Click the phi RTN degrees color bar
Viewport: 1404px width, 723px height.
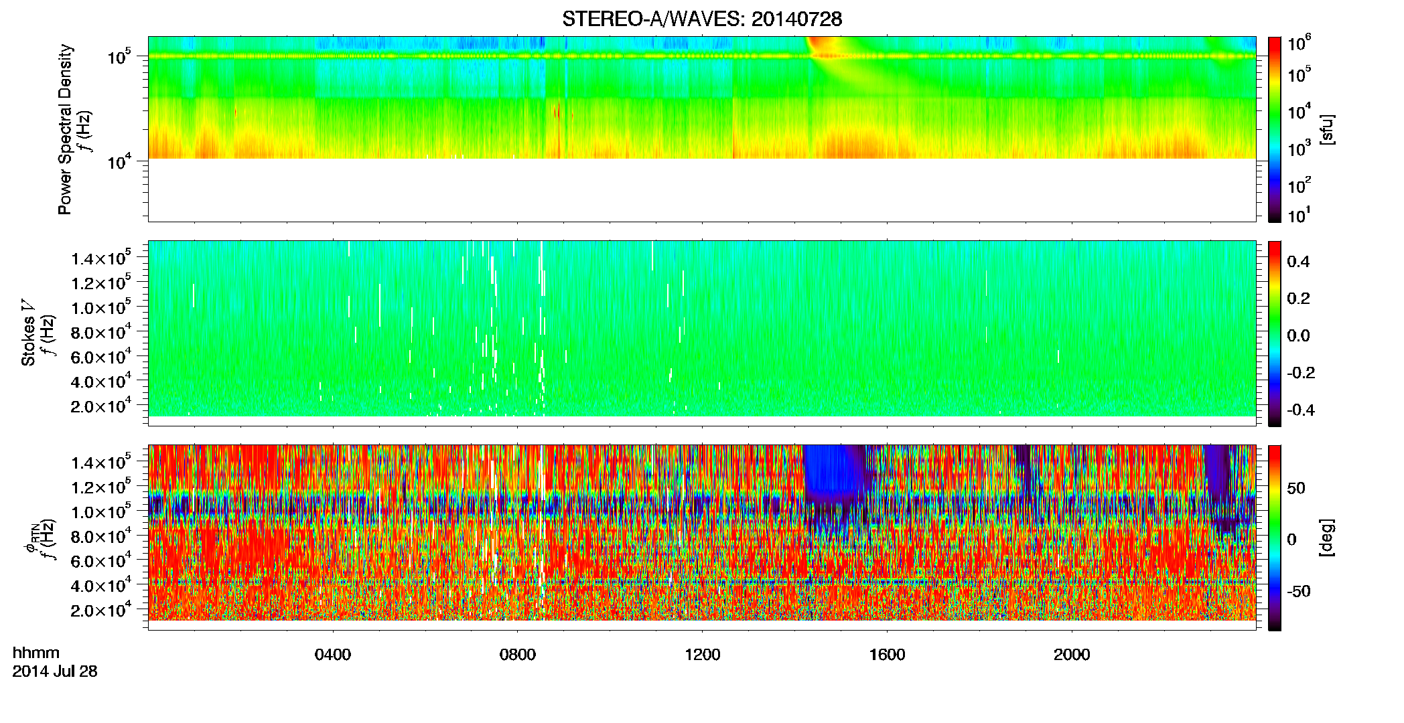point(1275,538)
